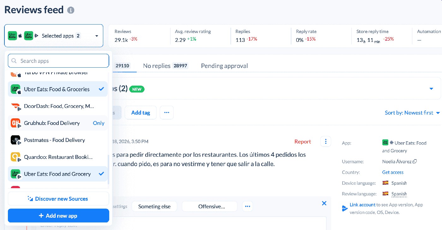Click the 29110 count badge
442x230 pixels.
tap(123, 66)
